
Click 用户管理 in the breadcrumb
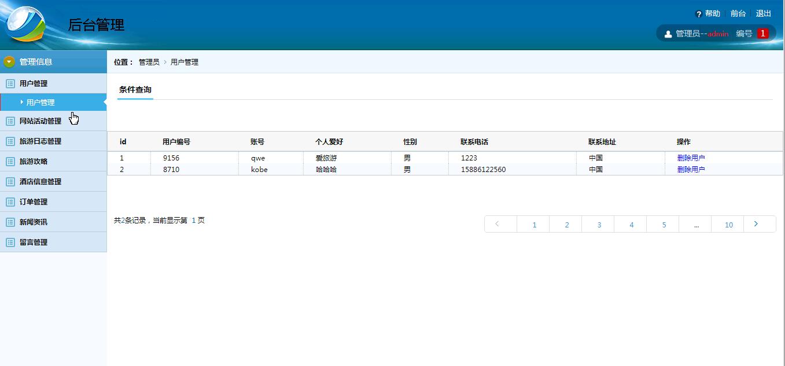click(185, 62)
